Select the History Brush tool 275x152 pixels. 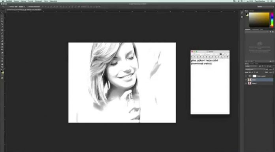pyautogui.click(x=2, y=38)
